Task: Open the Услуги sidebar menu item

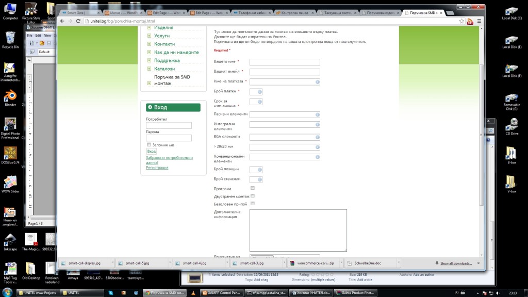Action: [x=162, y=36]
